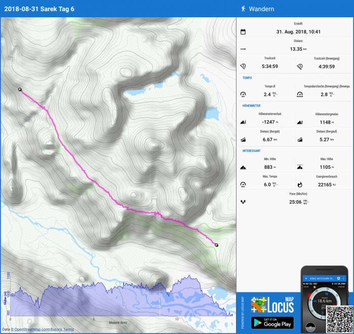Click the date '31. Aug. 2018, 10:41'

pos(298,32)
